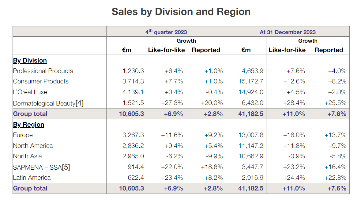The width and height of the screenshot is (361, 200).
Task: Select the full-year figure 4,653.9
Action: tap(252, 71)
